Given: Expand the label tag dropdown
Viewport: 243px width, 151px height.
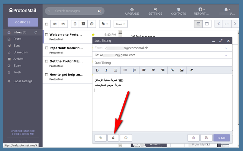Looking at the screenshot, I should [104, 24].
